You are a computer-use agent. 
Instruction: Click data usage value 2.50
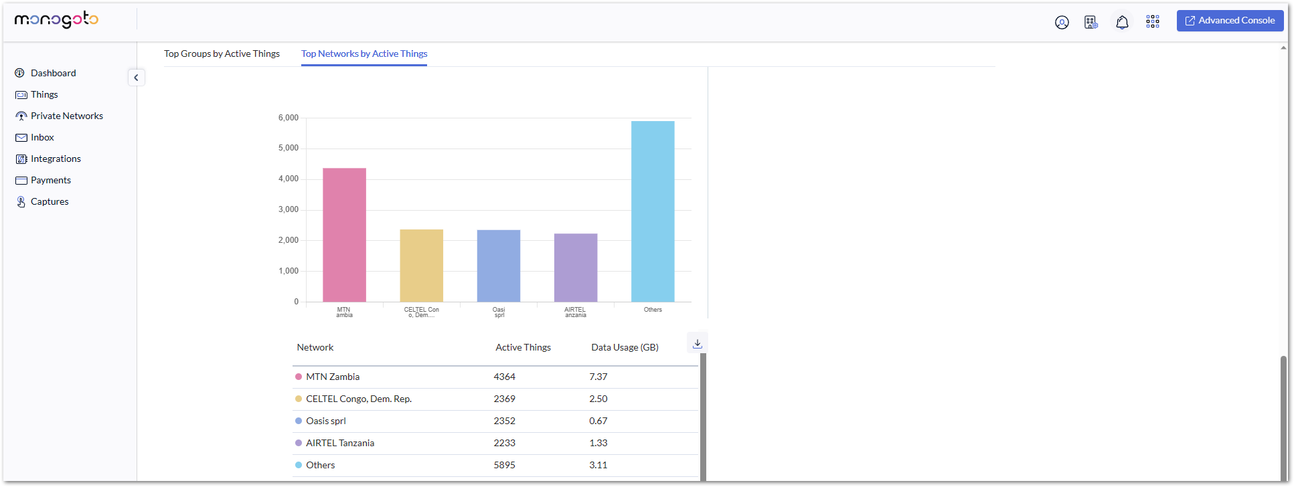598,399
